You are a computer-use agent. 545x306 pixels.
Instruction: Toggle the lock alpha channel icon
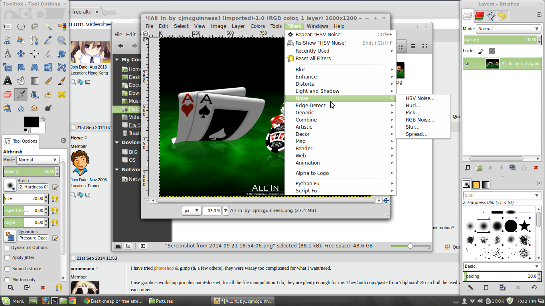pos(492,51)
